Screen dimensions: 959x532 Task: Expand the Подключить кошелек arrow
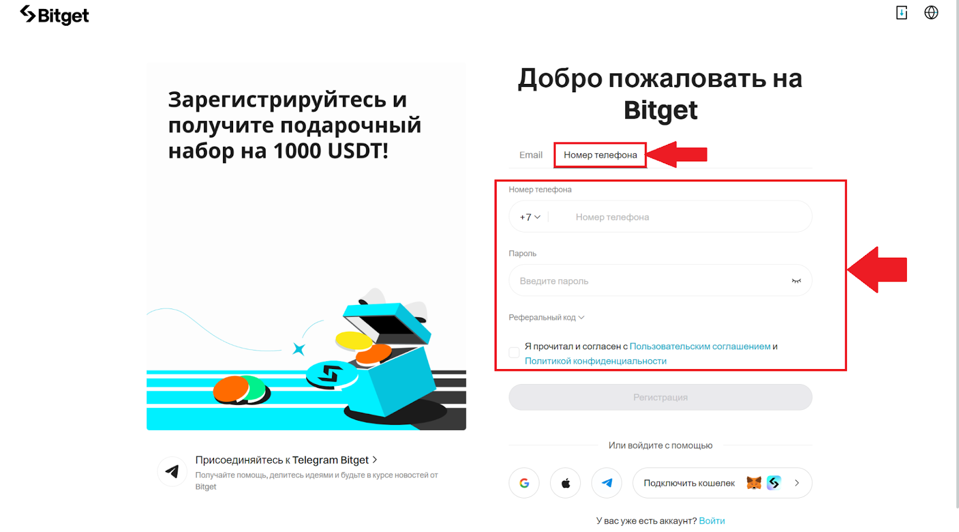797,483
